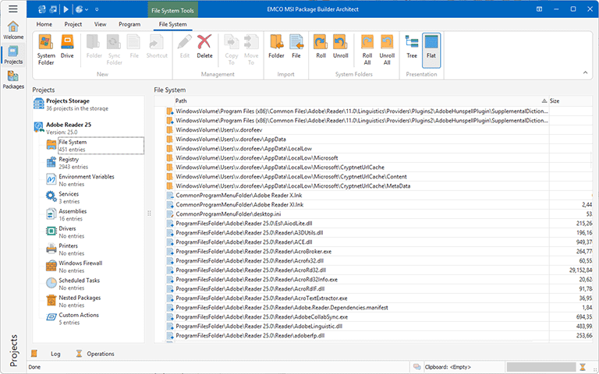The height and width of the screenshot is (374, 599).
Task: Switch to Tree presentation view
Action: (412, 48)
